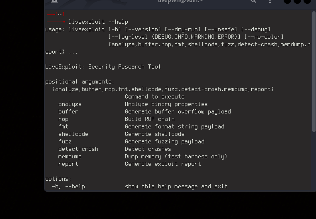Click the "buffer" command entry

(68, 111)
